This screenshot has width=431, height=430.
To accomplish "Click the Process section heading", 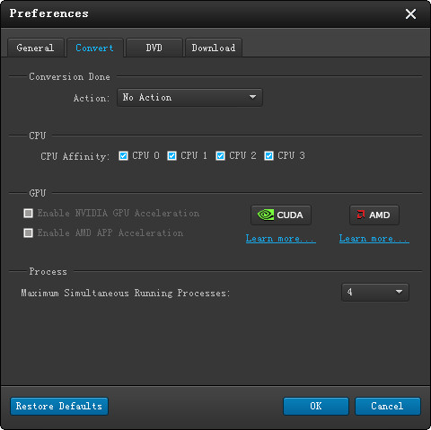I will click(x=48, y=271).
